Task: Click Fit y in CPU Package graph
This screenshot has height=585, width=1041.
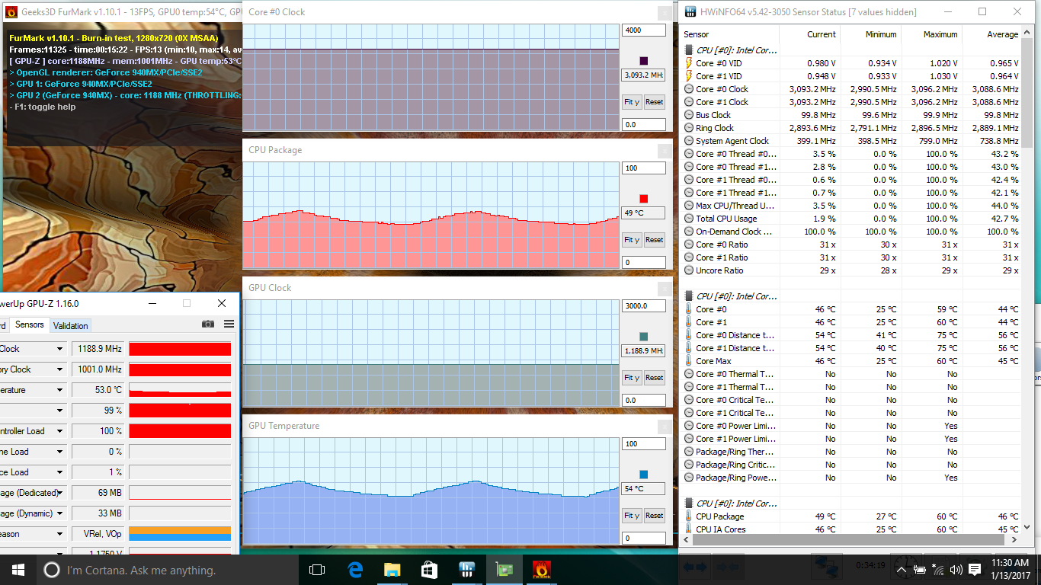Action: tap(632, 240)
